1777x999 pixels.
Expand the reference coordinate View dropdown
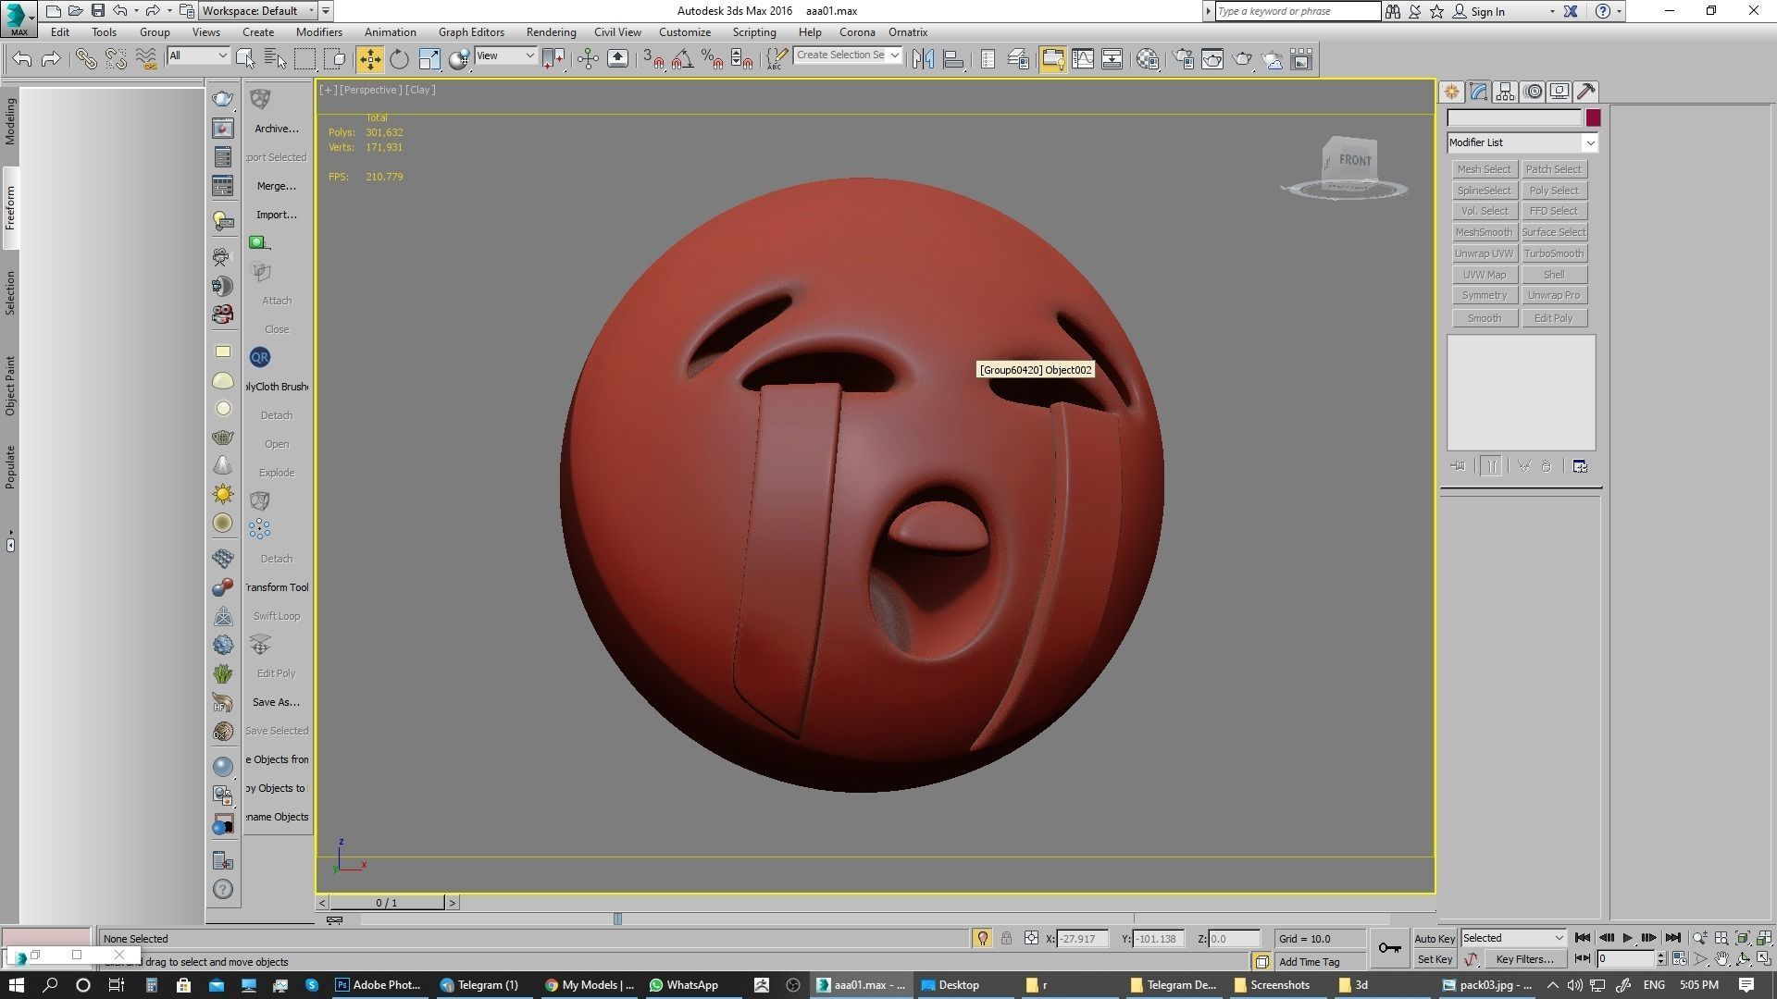click(505, 55)
